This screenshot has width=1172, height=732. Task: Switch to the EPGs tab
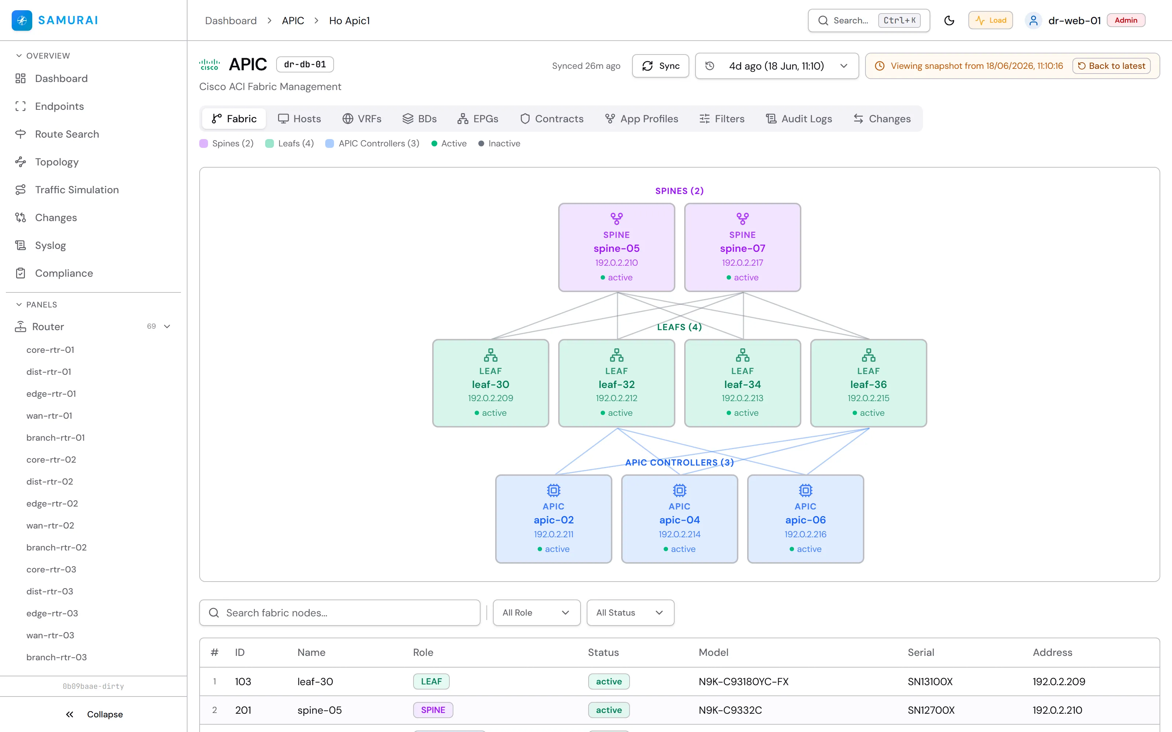[478, 119]
